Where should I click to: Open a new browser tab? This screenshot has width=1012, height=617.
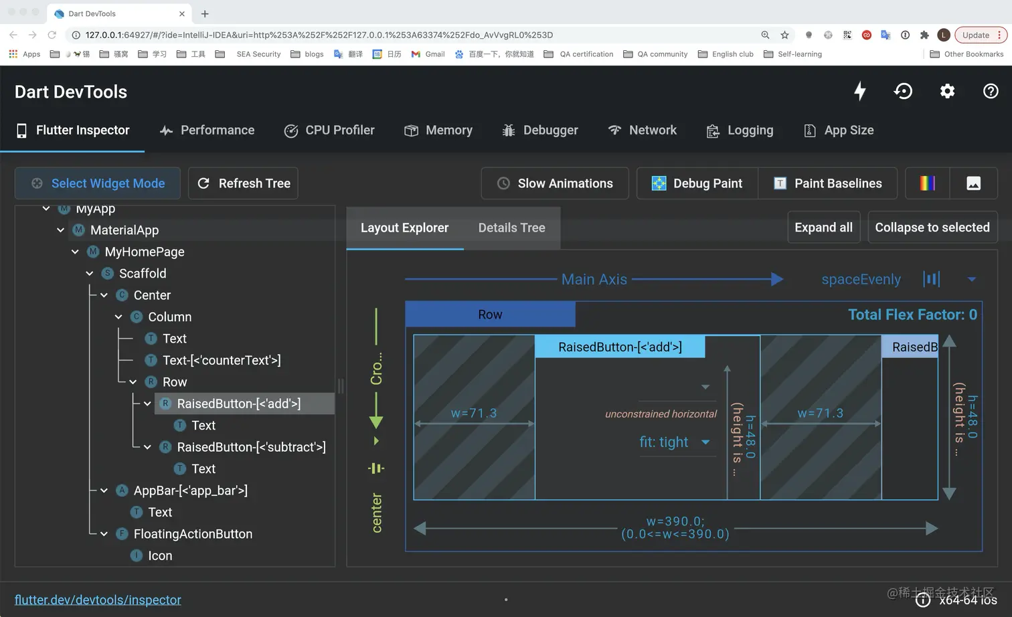pyautogui.click(x=205, y=13)
